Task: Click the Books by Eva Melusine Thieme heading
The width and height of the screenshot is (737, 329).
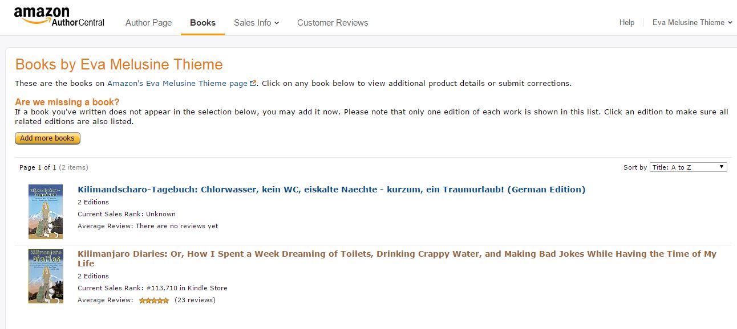Action: pos(119,64)
